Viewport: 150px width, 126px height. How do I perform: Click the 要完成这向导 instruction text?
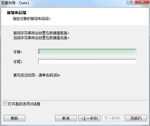(x=37, y=75)
